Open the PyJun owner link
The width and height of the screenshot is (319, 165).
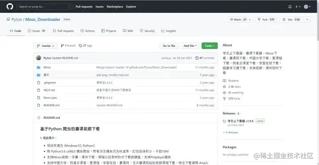17,19
